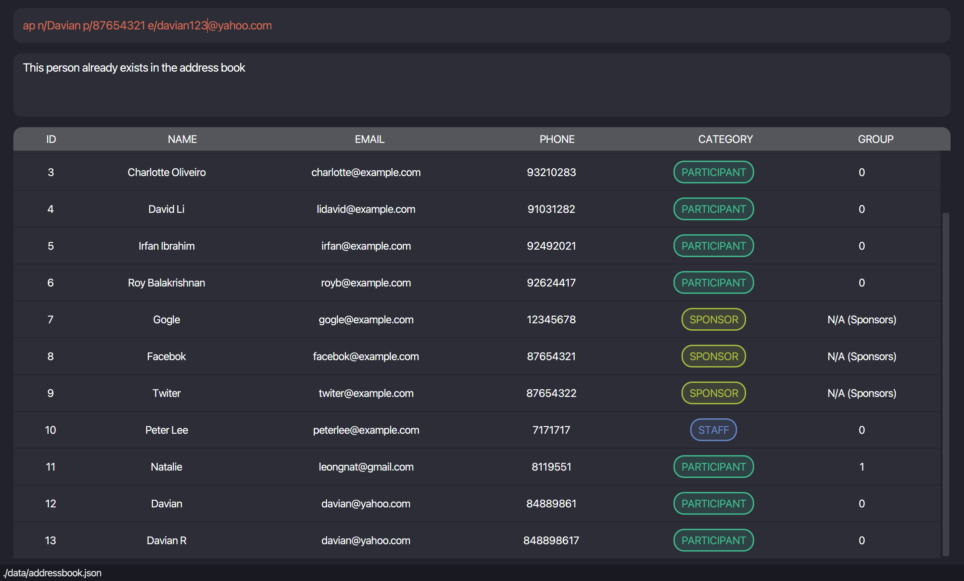The image size is (964, 581).
Task: Select the Facebok name cell
Action: tap(167, 356)
